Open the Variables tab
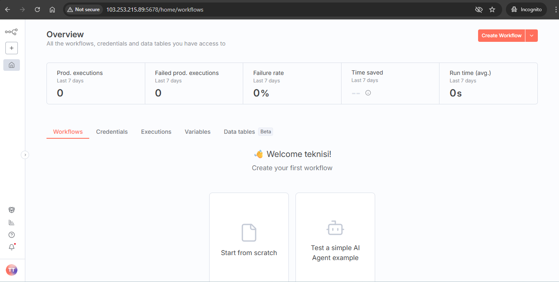The height and width of the screenshot is (282, 559). pyautogui.click(x=198, y=132)
